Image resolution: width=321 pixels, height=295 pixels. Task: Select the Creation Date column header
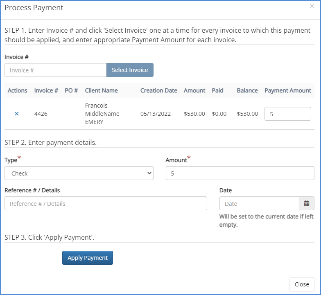point(158,90)
